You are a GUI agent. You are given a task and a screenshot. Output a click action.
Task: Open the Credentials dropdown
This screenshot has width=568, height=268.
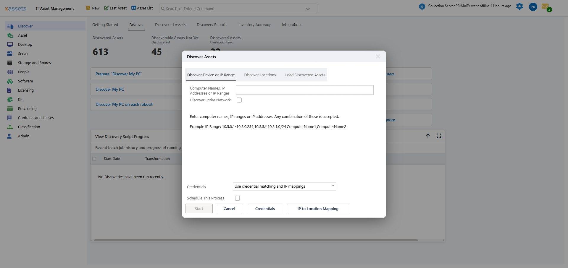pos(285,186)
